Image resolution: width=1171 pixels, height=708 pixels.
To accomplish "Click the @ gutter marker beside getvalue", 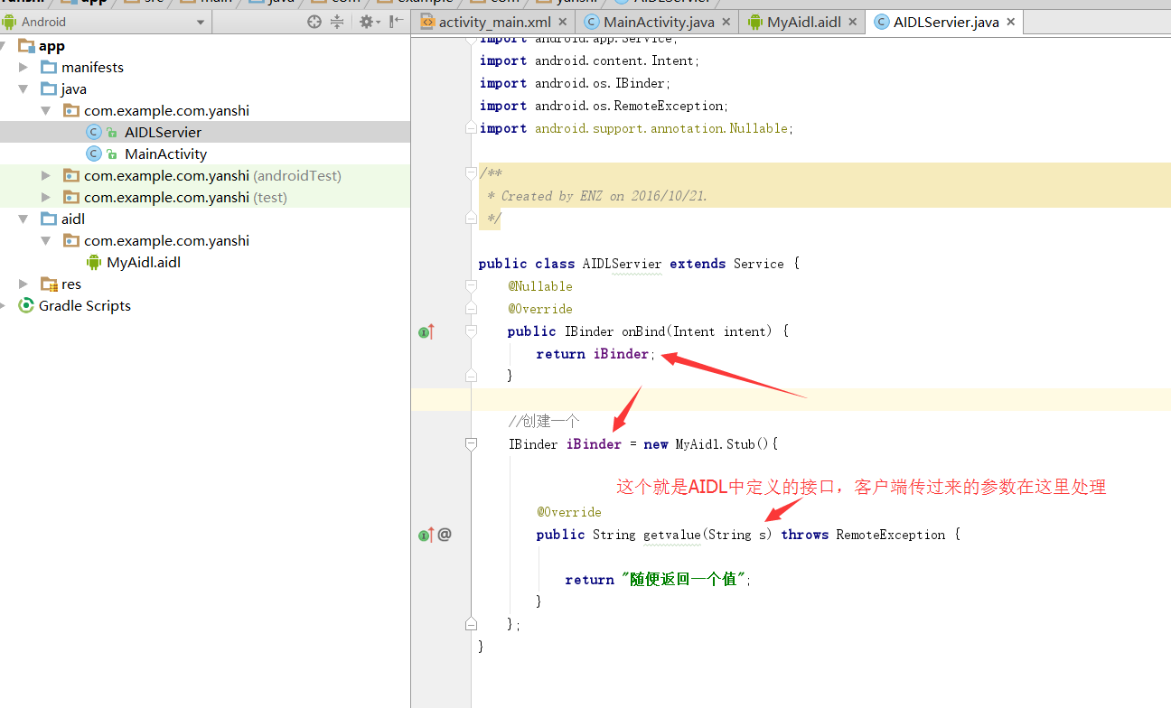I will (x=444, y=535).
